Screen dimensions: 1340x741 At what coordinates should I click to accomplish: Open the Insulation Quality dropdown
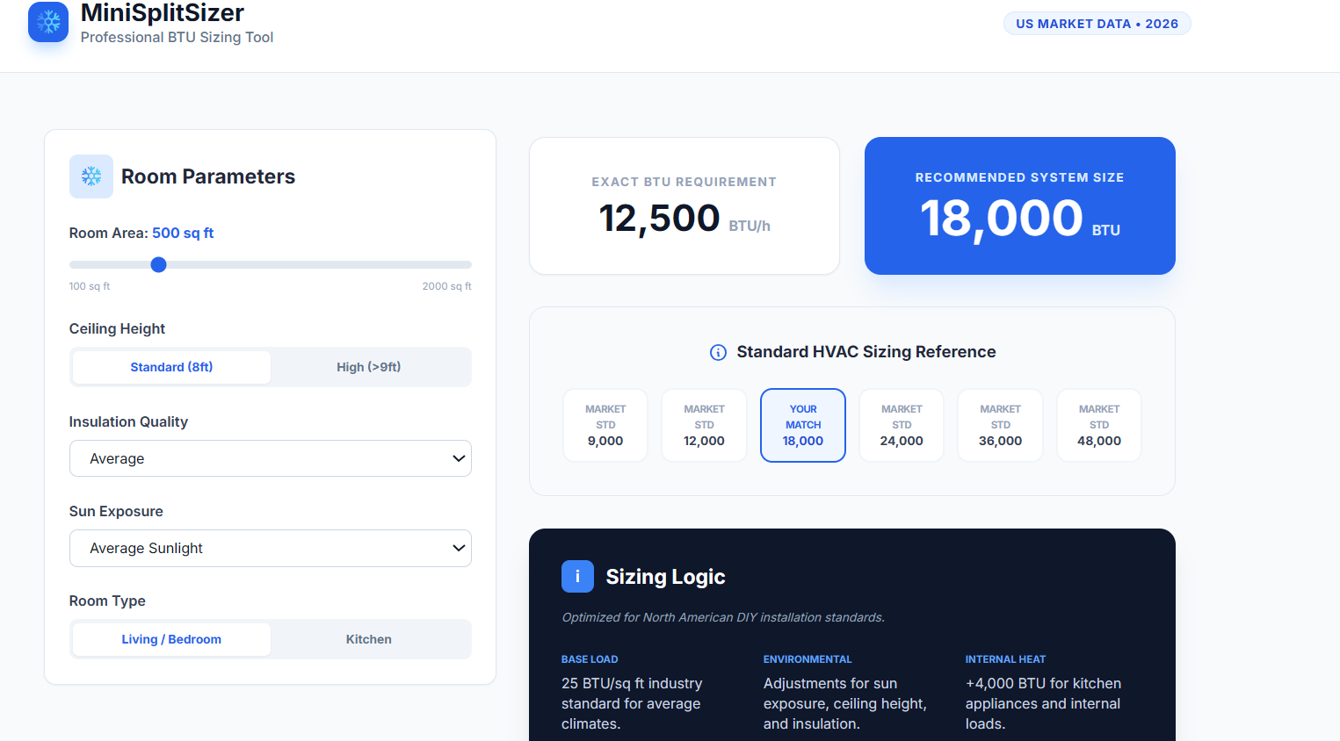[271, 458]
